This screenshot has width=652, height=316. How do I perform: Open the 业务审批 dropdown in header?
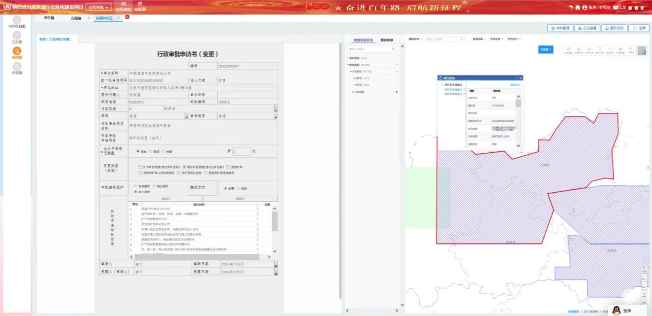(98, 7)
